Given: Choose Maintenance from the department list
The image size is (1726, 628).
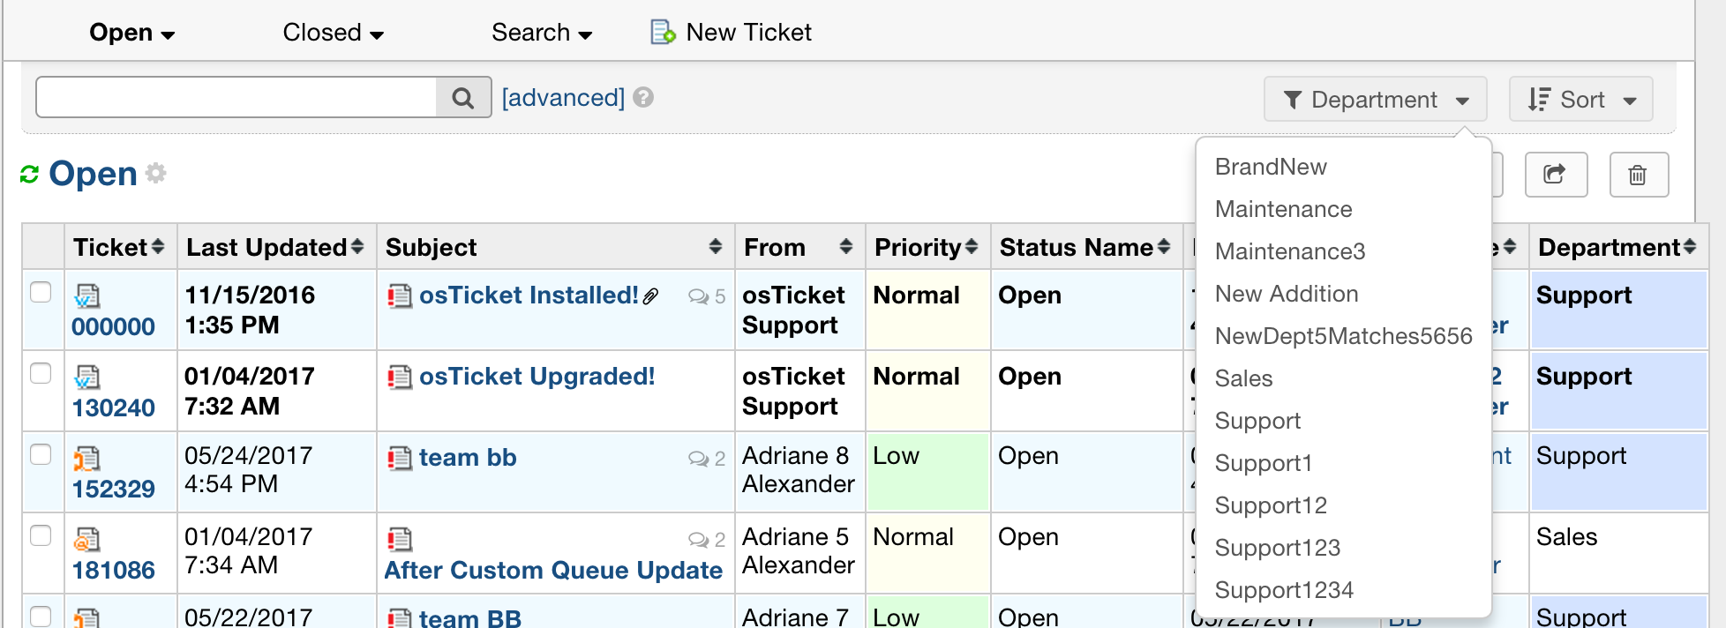Looking at the screenshot, I should (1283, 209).
